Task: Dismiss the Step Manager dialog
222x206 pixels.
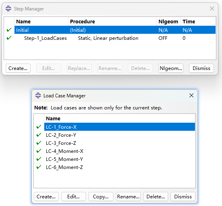Action: click(201, 68)
